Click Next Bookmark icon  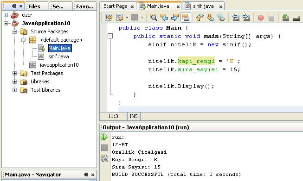pos(210,18)
